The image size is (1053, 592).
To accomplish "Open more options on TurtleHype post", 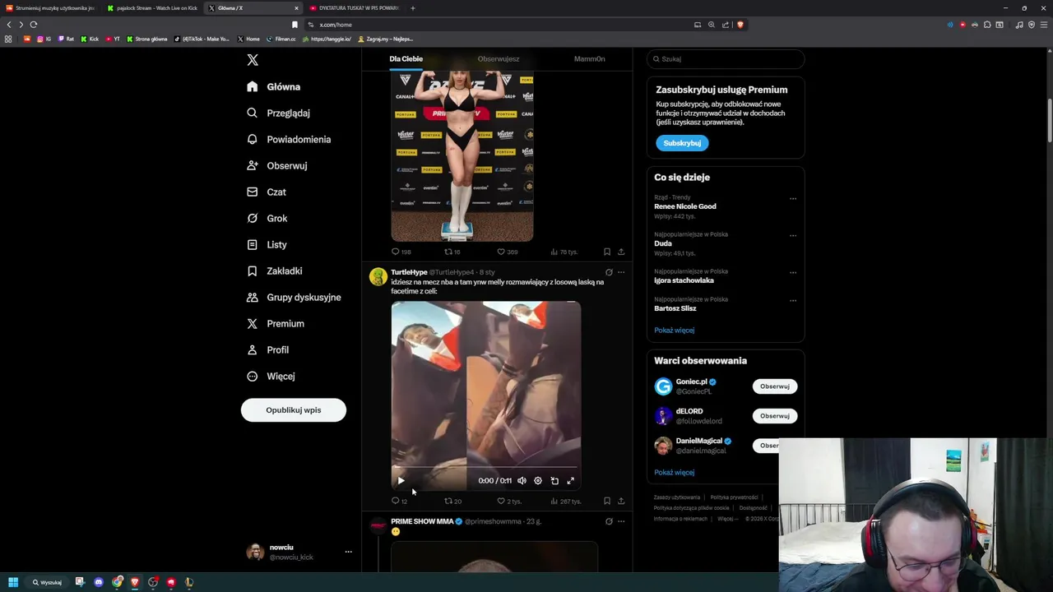I will pyautogui.click(x=621, y=272).
